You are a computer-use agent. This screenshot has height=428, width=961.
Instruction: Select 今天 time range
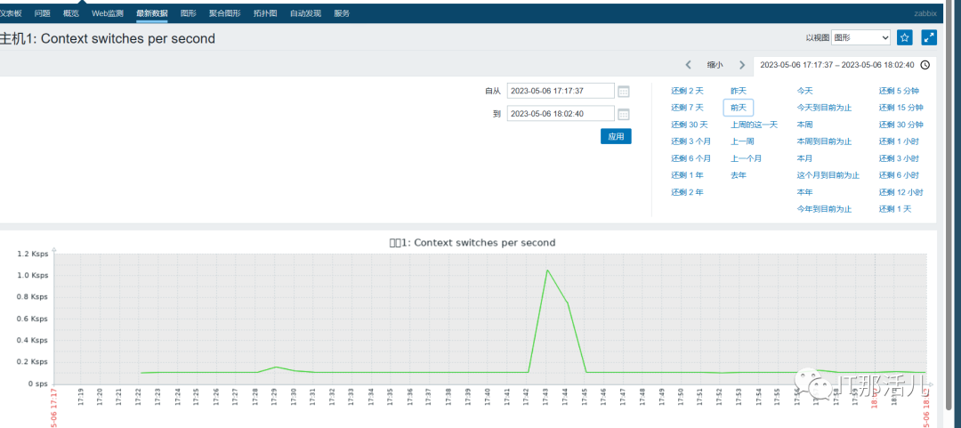804,91
